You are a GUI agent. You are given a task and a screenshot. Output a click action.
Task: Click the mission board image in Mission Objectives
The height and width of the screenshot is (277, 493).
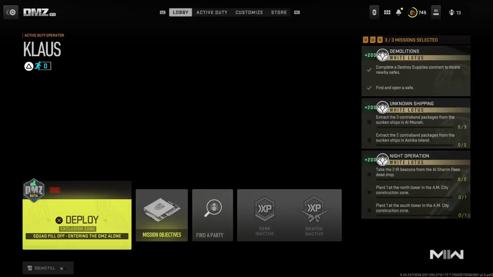(x=162, y=209)
